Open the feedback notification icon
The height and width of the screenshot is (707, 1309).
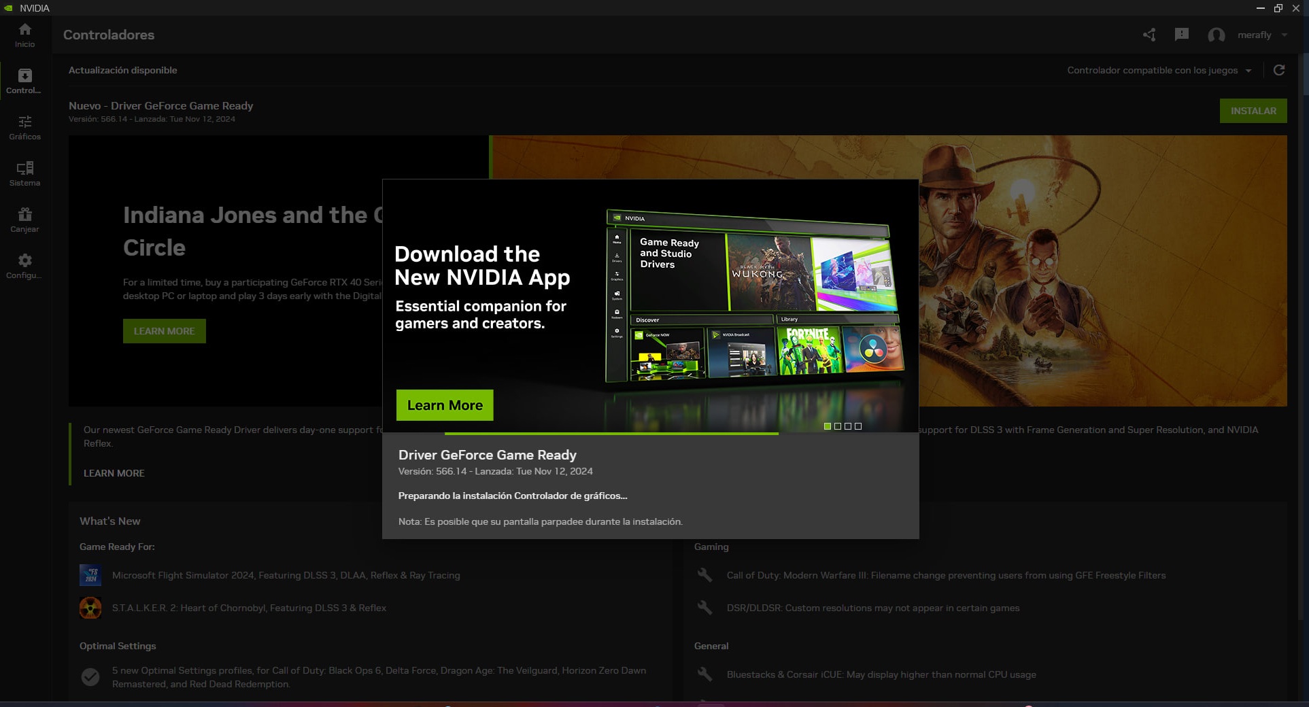[1182, 35]
